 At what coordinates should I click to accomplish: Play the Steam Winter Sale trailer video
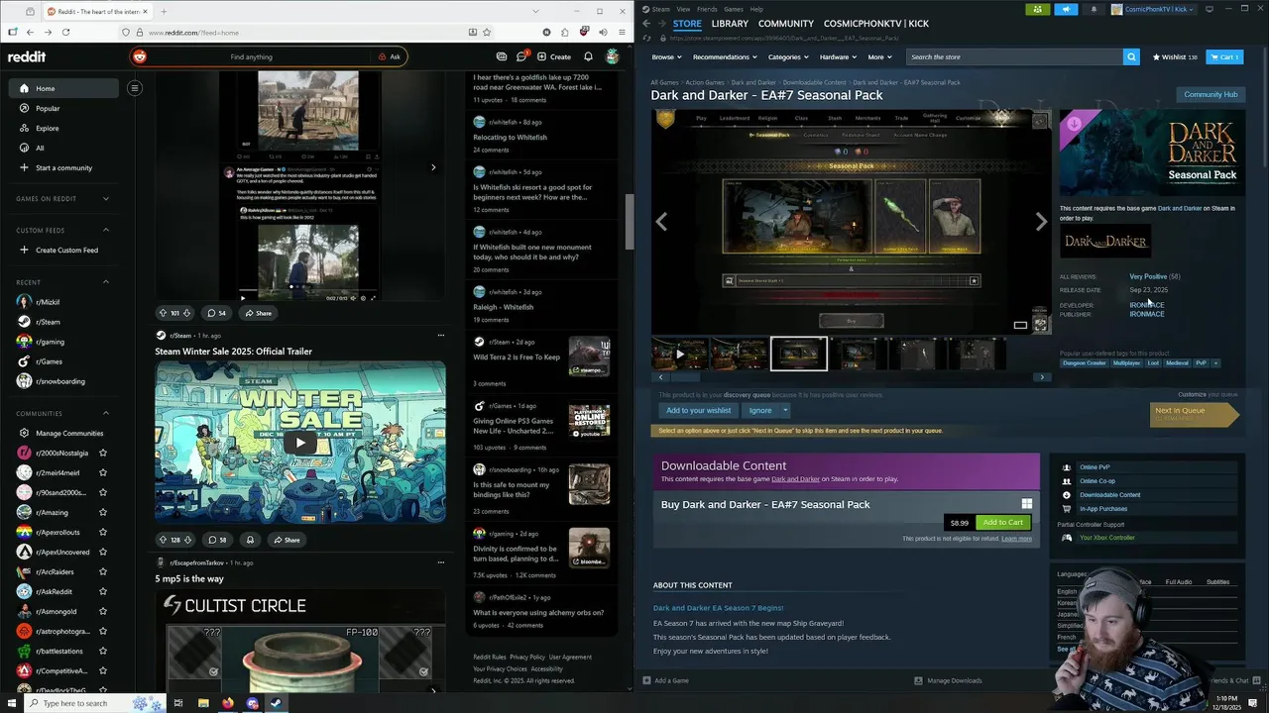point(300,443)
